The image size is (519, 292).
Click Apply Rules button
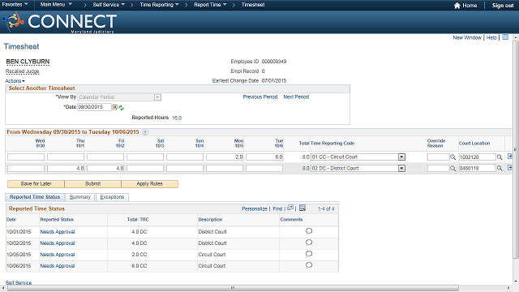[x=149, y=184]
